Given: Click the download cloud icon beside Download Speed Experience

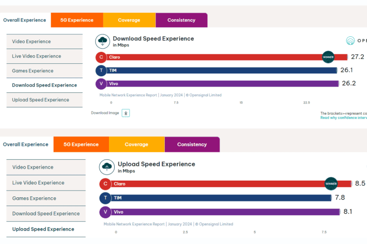Looking at the screenshot, I should click(103, 41).
